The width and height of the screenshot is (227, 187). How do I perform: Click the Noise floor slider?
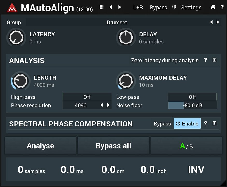(x=192, y=105)
